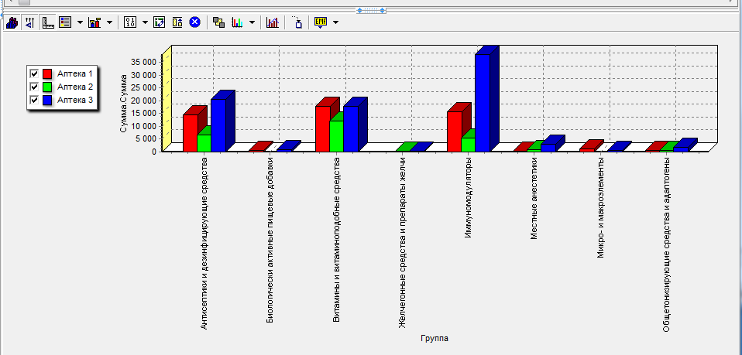
Task: Click the red Аптека 1 legend swatch
Action: coord(47,73)
